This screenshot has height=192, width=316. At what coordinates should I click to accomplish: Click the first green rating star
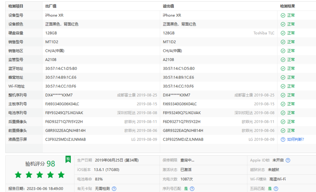coord(18,175)
